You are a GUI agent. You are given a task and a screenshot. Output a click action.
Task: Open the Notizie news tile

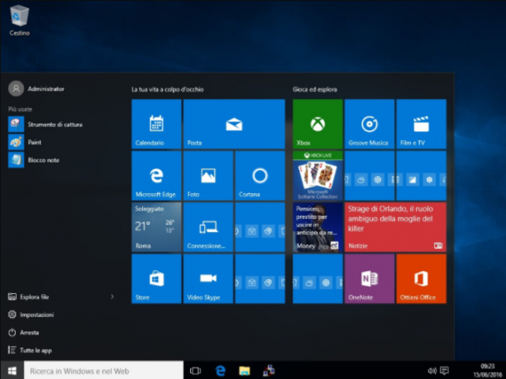pyautogui.click(x=395, y=227)
